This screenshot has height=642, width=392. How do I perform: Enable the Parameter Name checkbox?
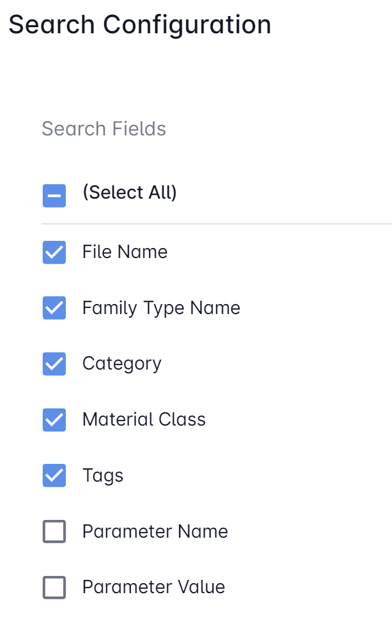(x=54, y=532)
